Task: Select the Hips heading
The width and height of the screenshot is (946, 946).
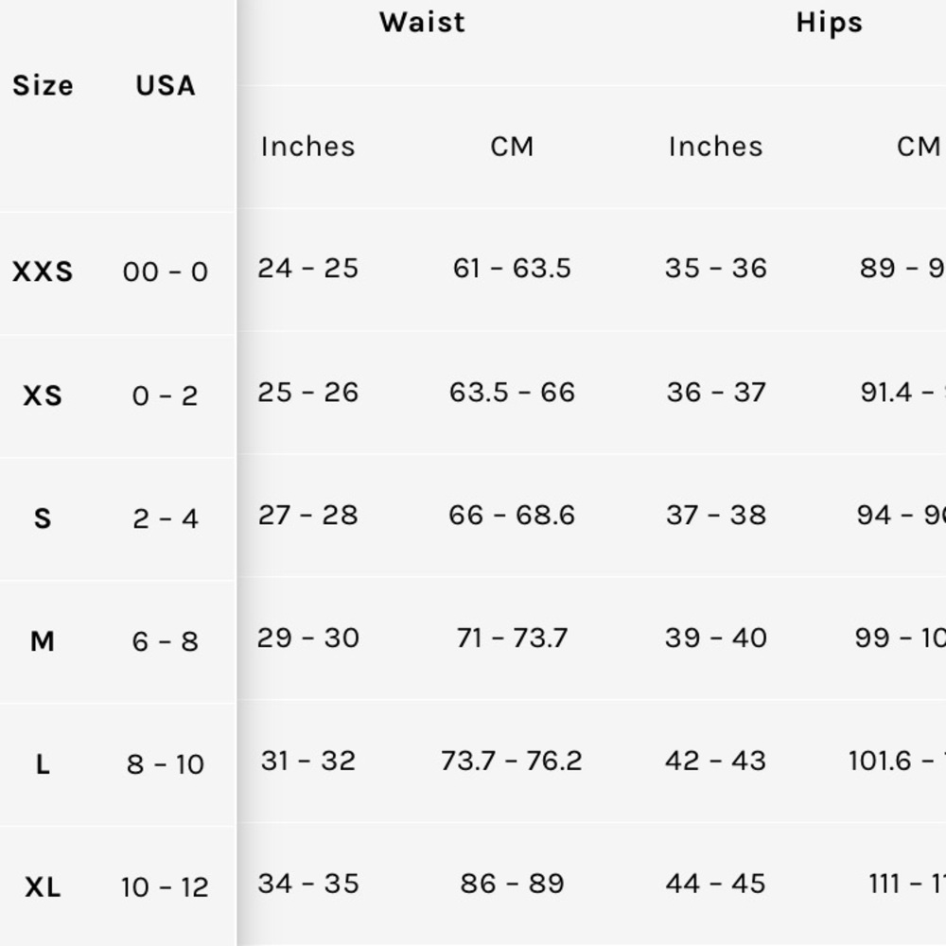Action: [829, 23]
